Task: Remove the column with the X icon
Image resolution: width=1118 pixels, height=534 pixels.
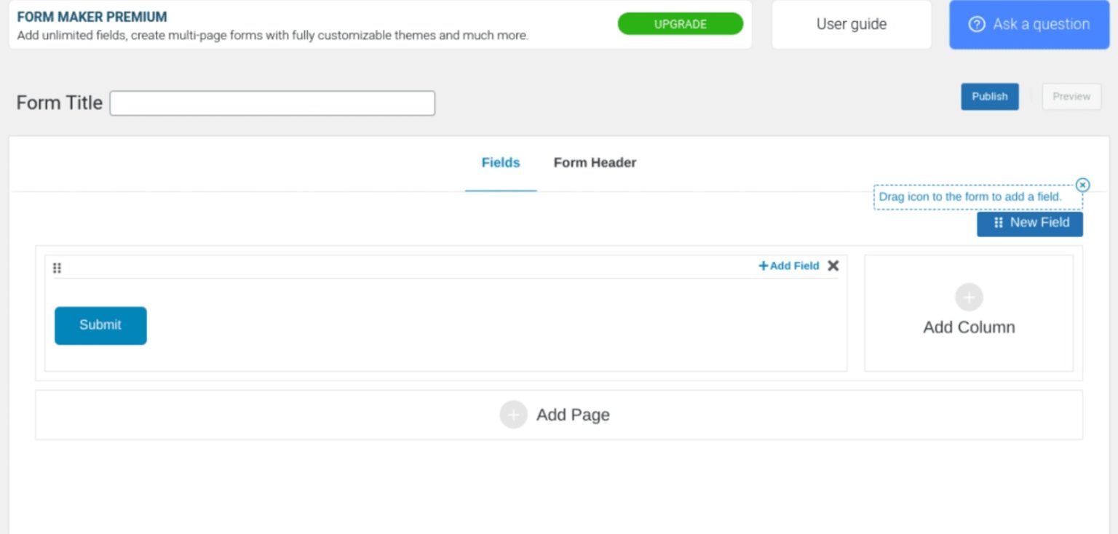Action: 833,266
